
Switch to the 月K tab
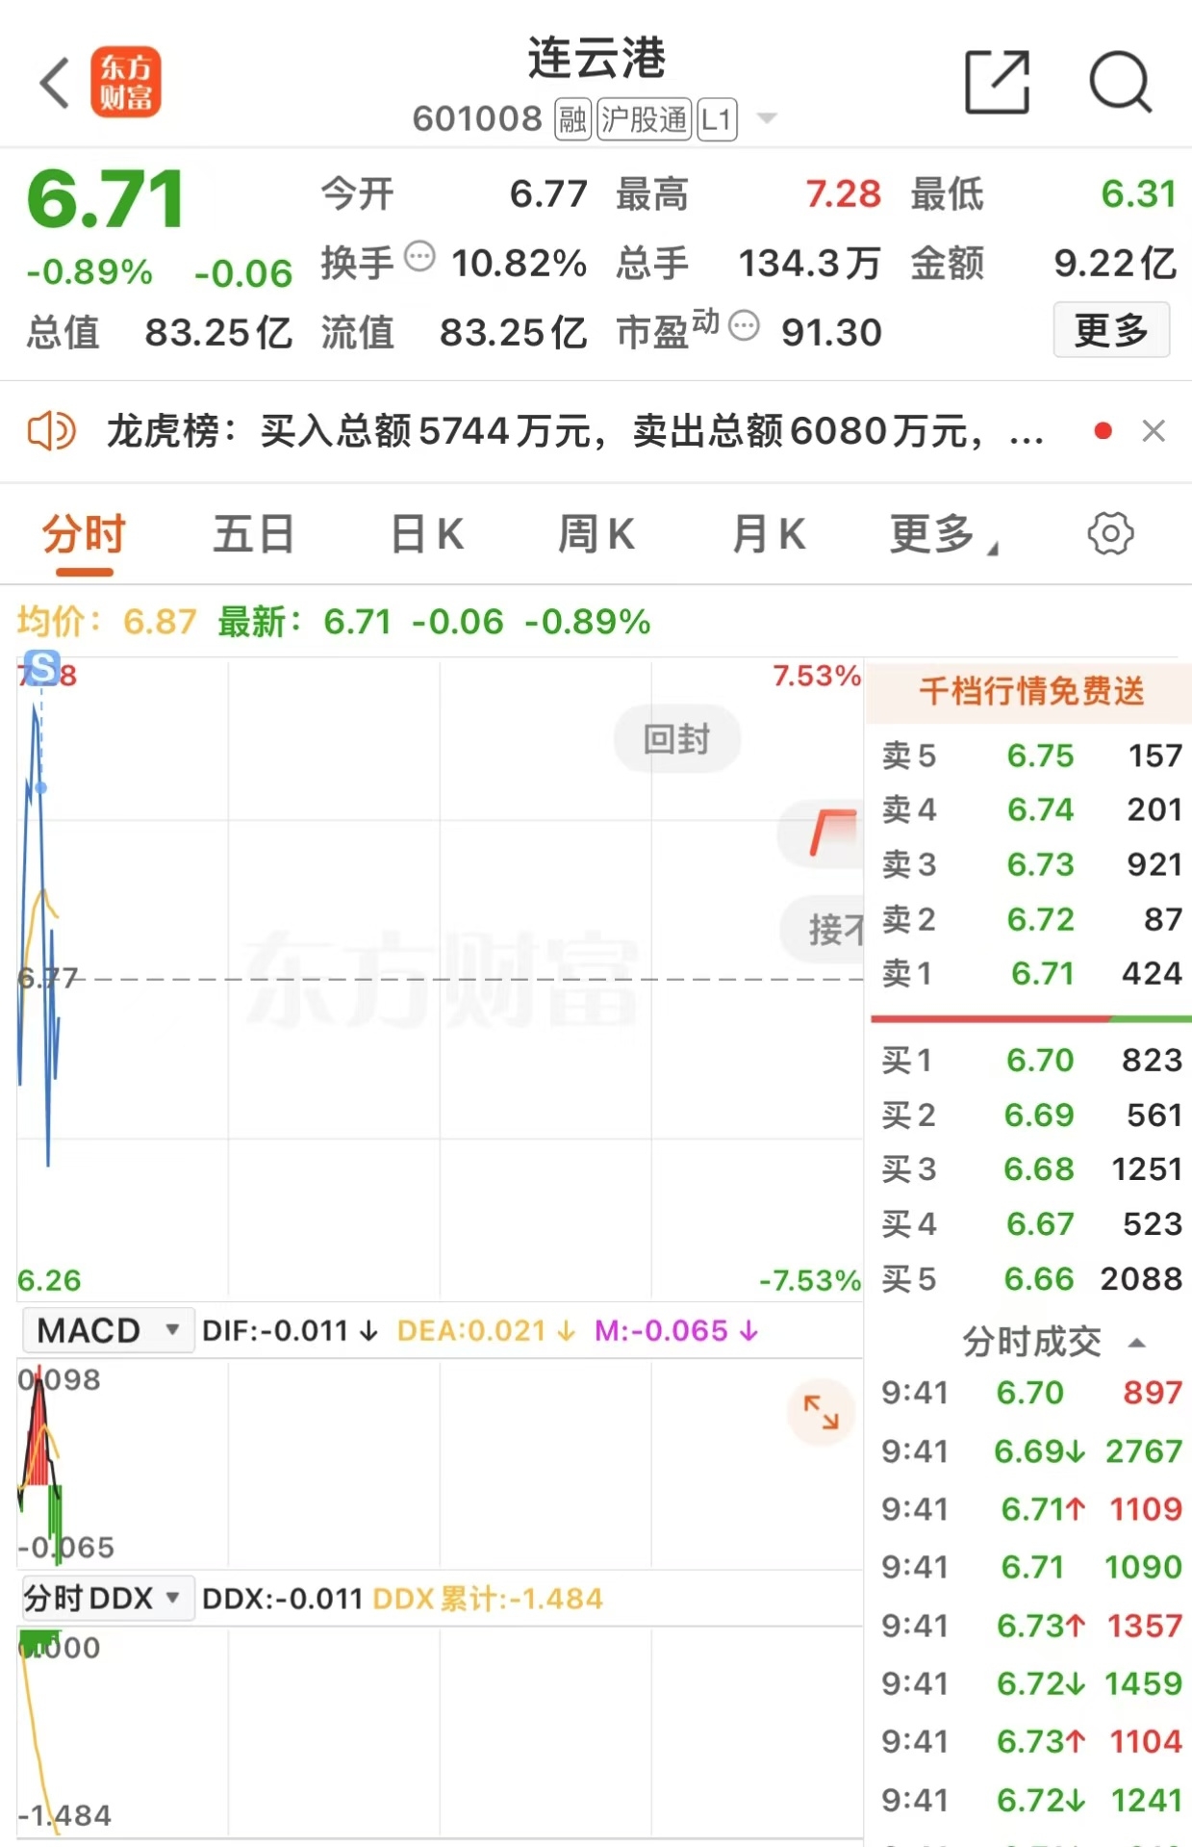tap(769, 534)
